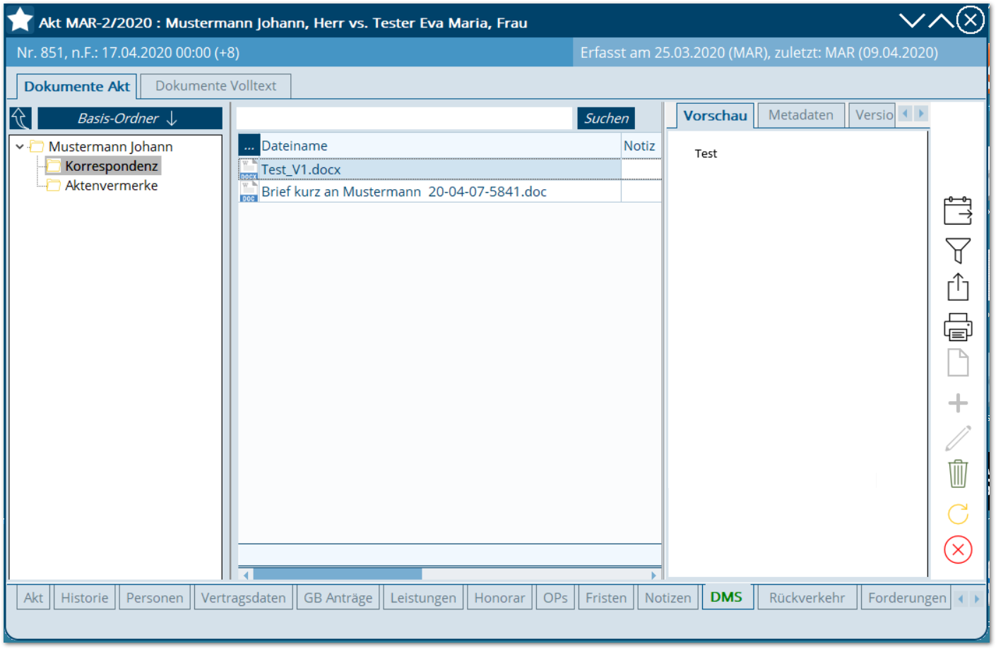Select Mustermann Johann tree folder label
Viewport: 996px width, 649px height.
point(111,147)
